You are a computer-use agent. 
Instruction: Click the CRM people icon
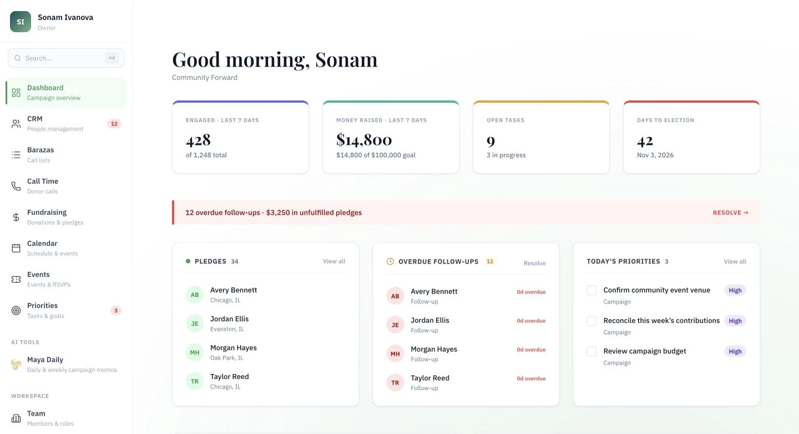[16, 124]
